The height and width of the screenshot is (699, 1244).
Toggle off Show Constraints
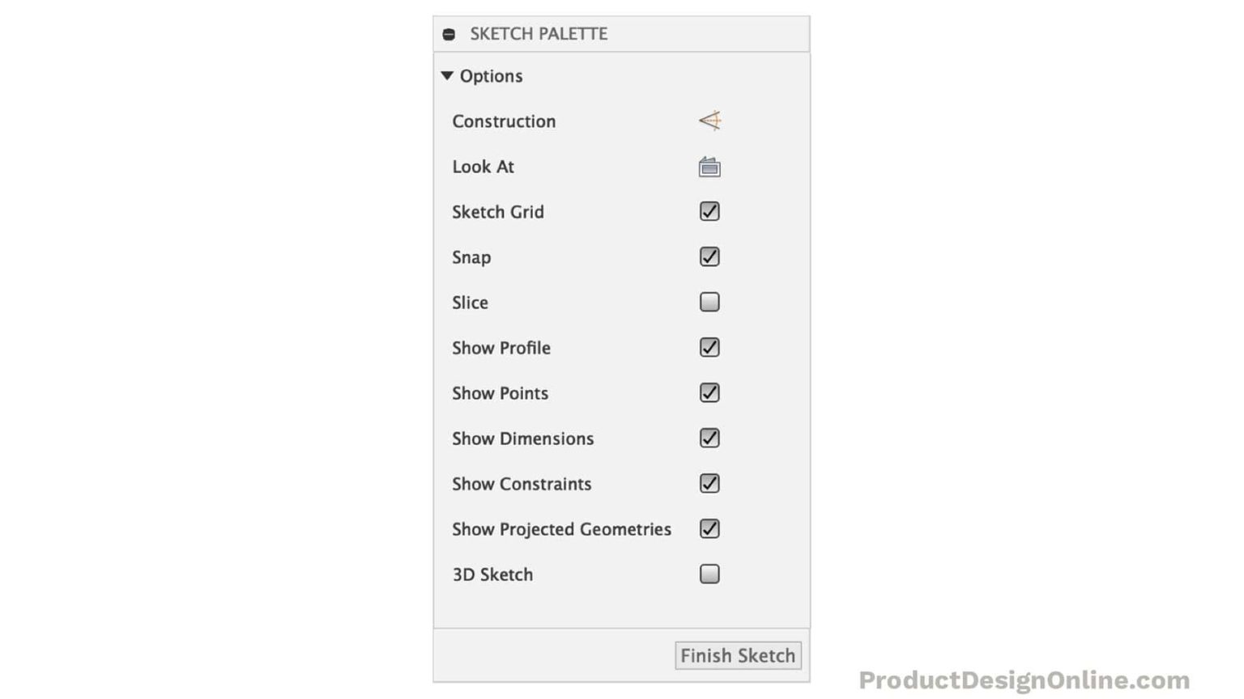(x=709, y=483)
